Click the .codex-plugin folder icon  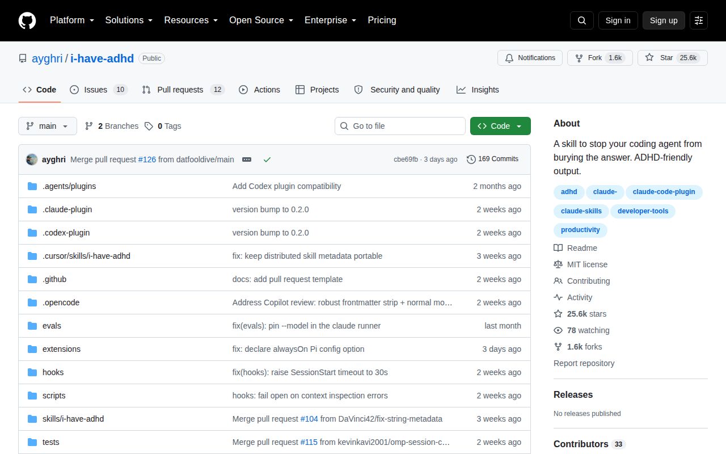click(x=32, y=233)
